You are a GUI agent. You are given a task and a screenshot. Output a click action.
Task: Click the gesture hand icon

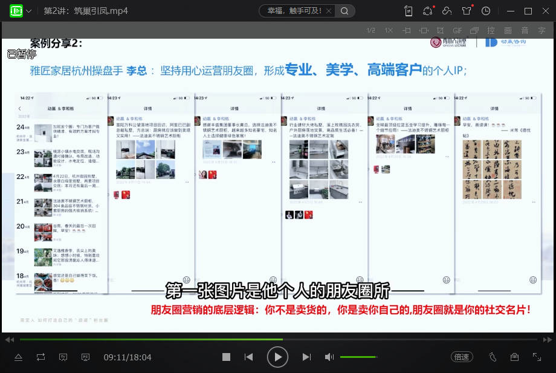click(493, 357)
